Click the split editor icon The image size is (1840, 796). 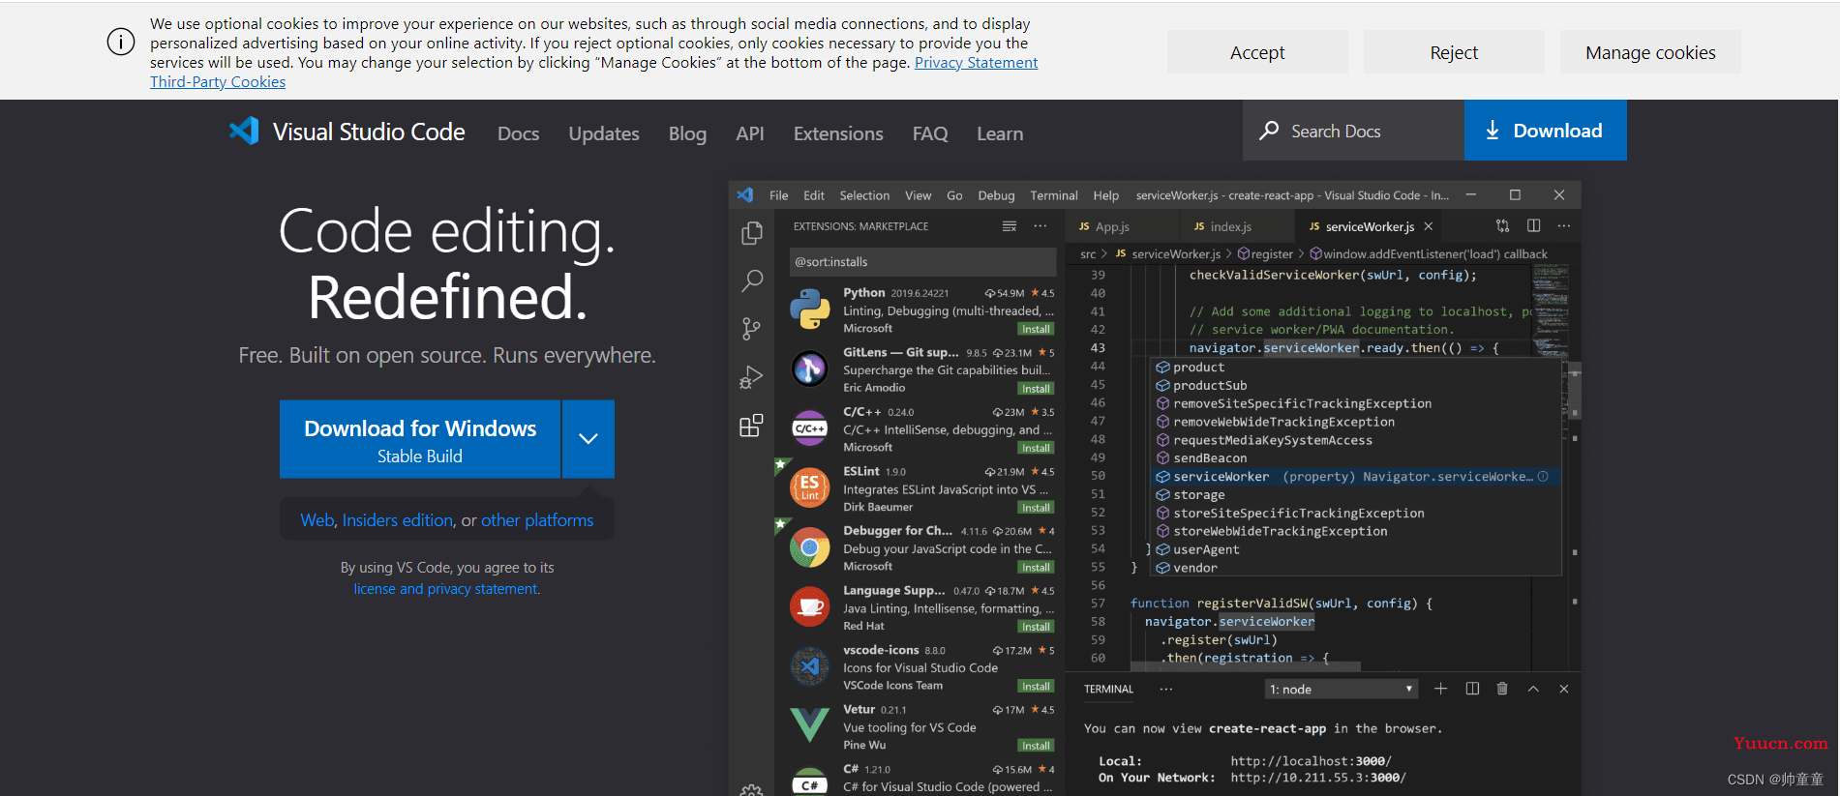tap(1534, 226)
